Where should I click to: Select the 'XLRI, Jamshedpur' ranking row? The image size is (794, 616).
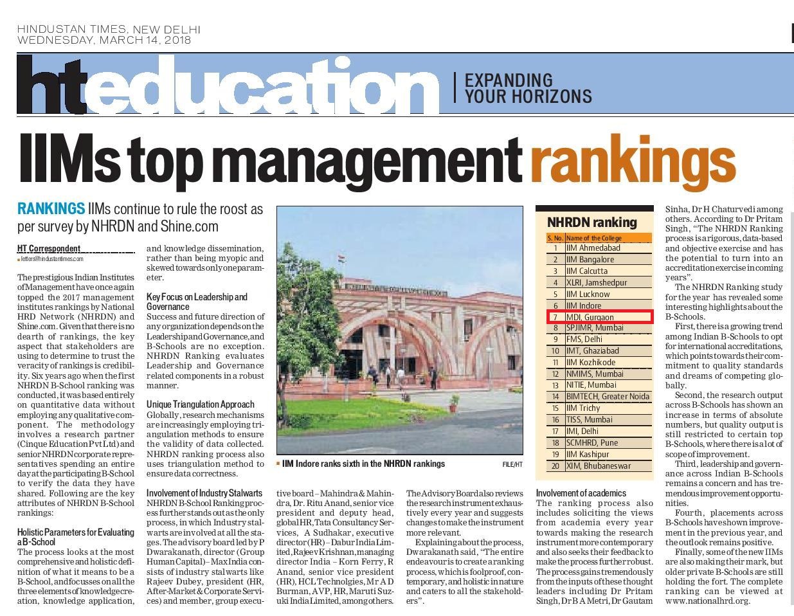click(599, 282)
